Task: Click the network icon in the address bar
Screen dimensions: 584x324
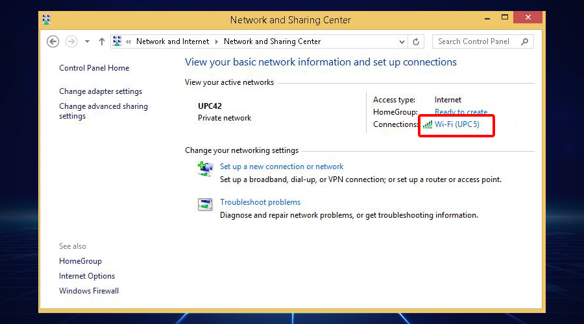Action: point(117,41)
